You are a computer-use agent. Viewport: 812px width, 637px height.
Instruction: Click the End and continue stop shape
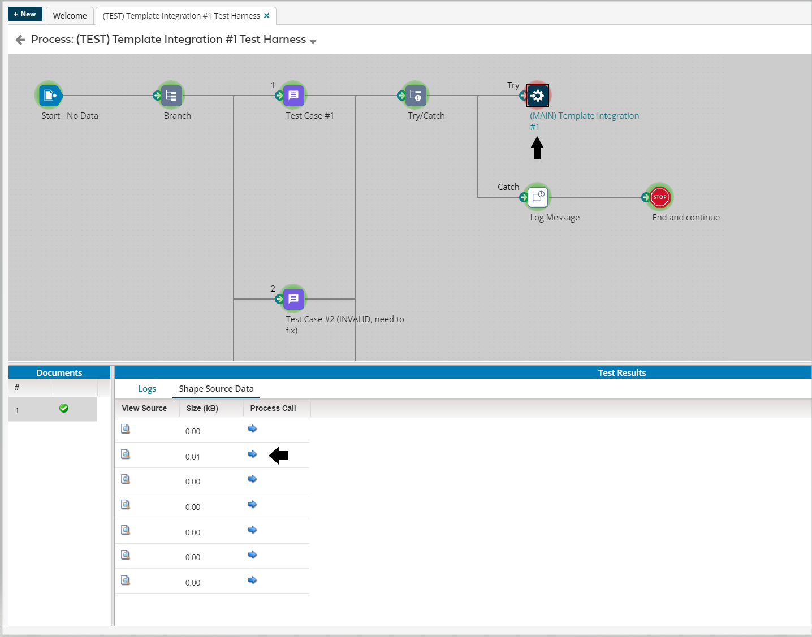click(660, 197)
